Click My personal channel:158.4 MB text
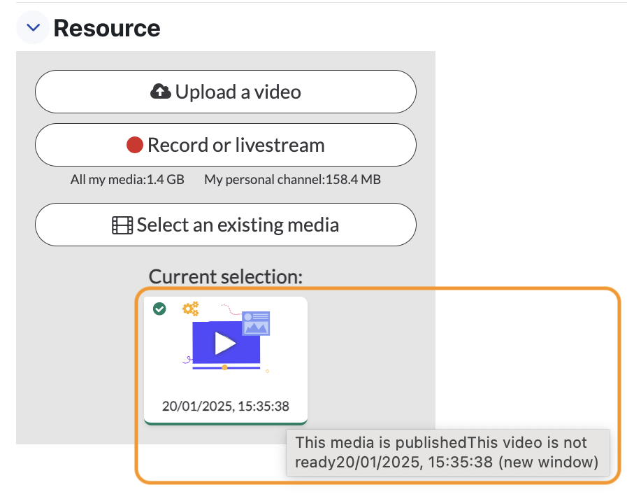Image resolution: width=627 pixels, height=494 pixels. [x=292, y=179]
